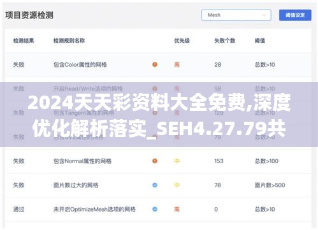Open rule 包含Color属性的网格
Screen dimensions: 318x230
click(x=80, y=64)
